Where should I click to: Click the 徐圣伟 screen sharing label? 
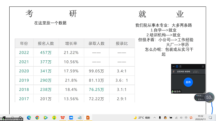pyautogui.click(x=12, y=119)
